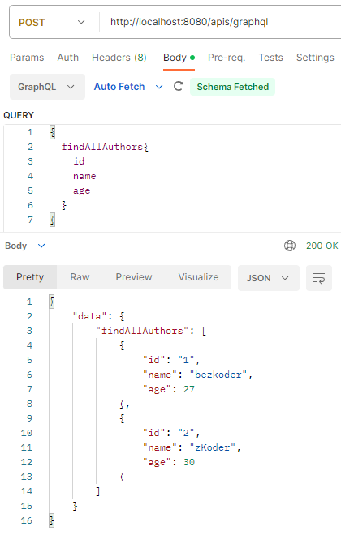This screenshot has width=341, height=535.
Task: Open the Headers (8) tab
Action: 119,58
